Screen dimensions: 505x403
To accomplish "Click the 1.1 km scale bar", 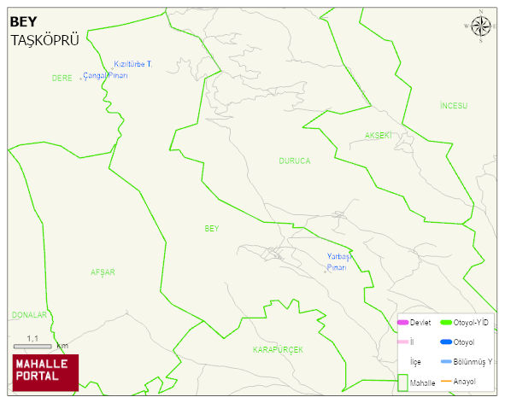I will [x=32, y=347].
